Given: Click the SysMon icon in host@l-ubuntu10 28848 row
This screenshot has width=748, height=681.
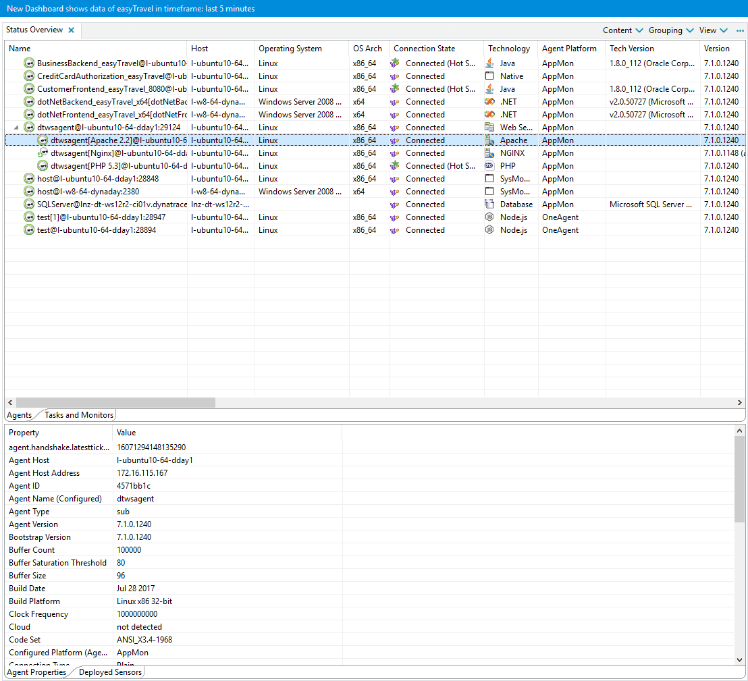Looking at the screenshot, I should (489, 178).
